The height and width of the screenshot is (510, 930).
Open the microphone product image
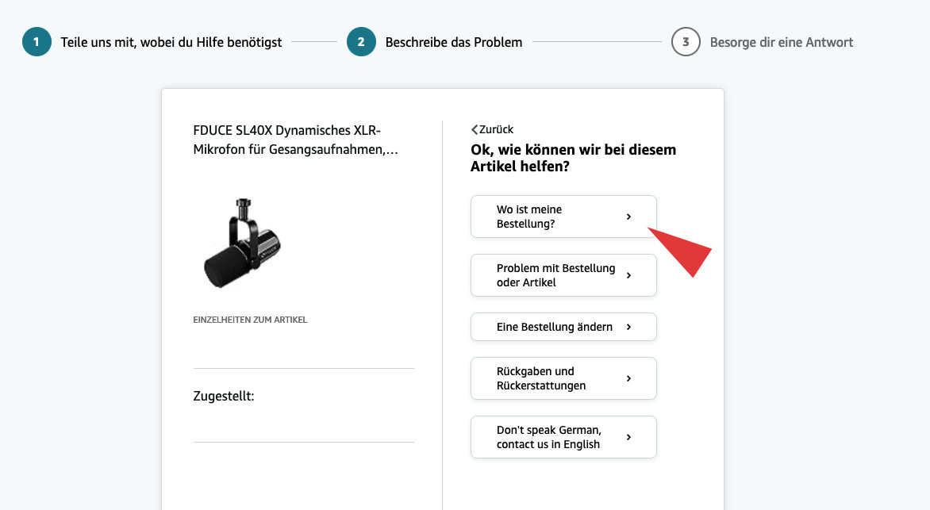tap(243, 243)
